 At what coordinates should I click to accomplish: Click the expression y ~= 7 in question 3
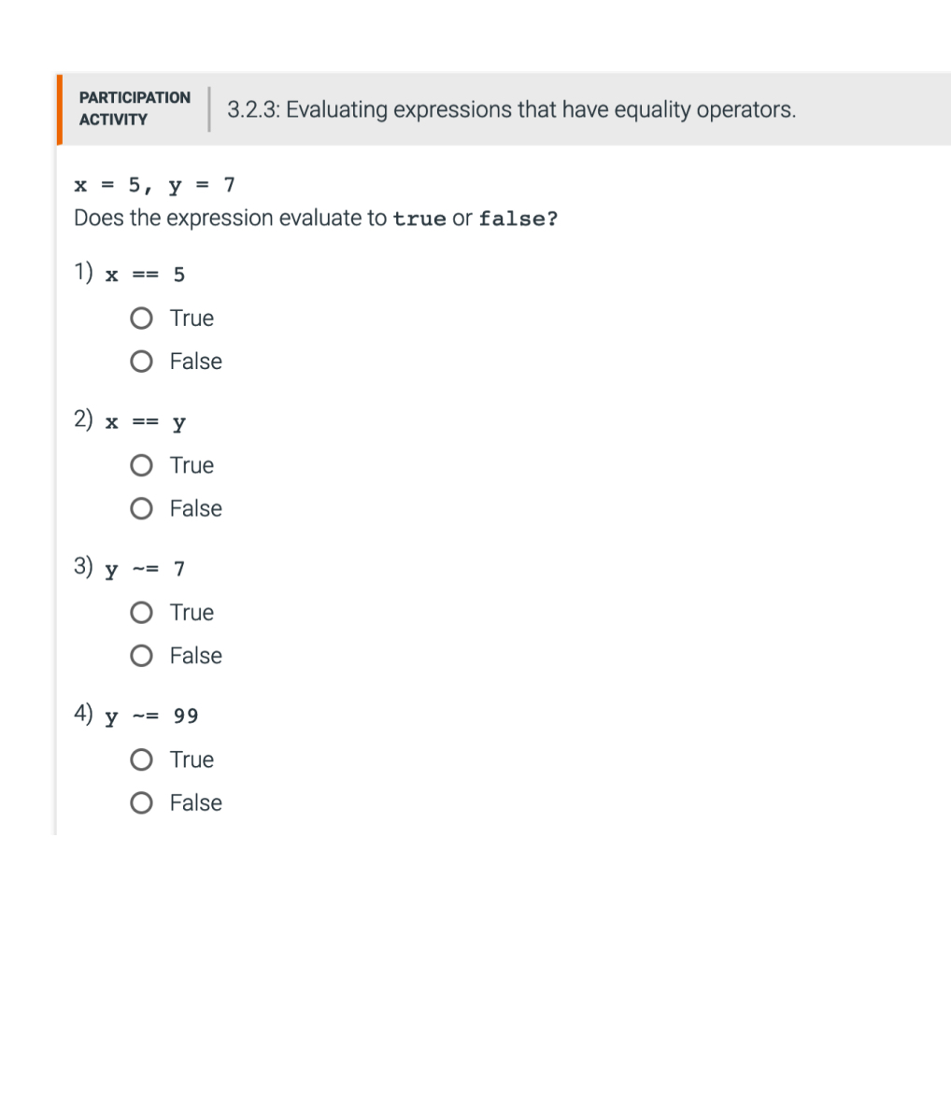pos(146,569)
